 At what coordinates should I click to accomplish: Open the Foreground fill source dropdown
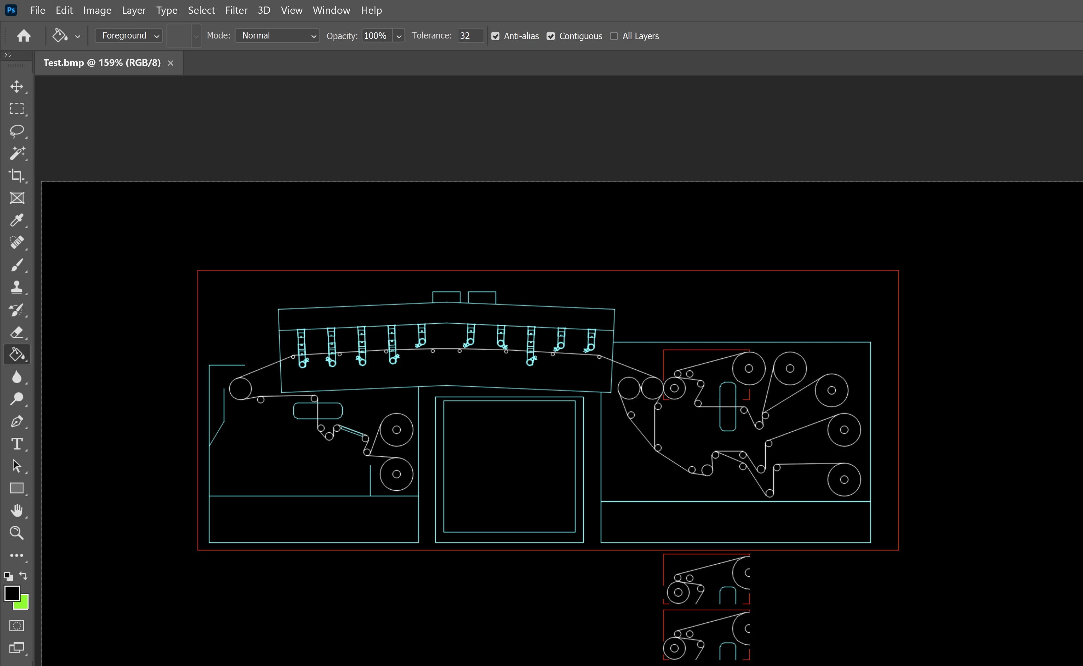[129, 36]
